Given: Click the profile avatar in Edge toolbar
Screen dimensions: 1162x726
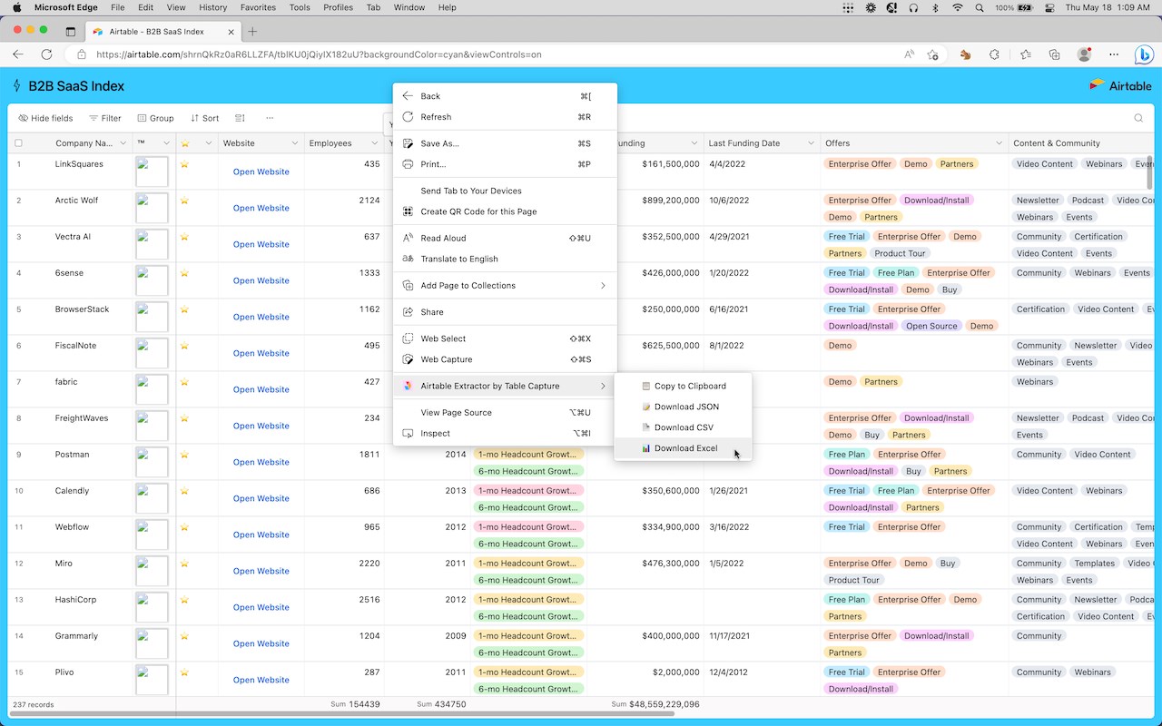Looking at the screenshot, I should click(x=1084, y=54).
